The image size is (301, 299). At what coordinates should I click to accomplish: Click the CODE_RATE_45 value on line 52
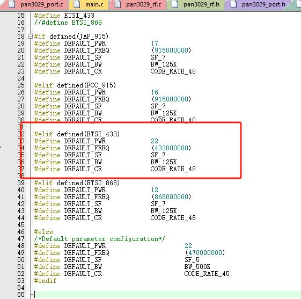[x=207, y=274]
